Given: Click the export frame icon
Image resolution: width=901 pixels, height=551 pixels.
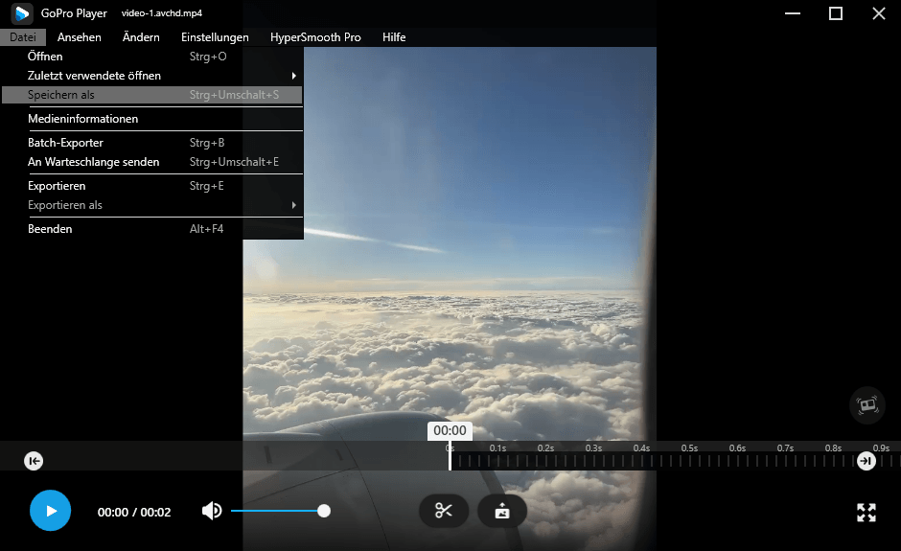Looking at the screenshot, I should point(502,510).
